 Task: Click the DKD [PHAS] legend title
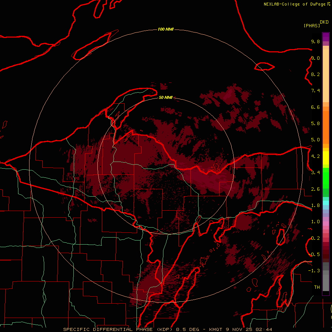[316, 24]
